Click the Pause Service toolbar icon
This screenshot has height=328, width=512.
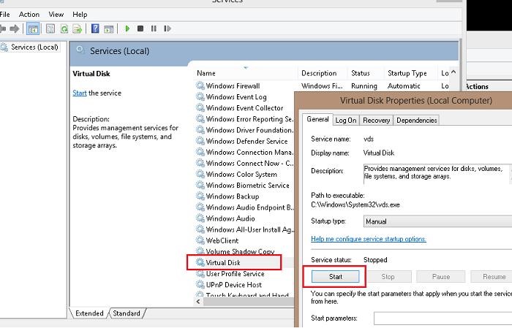(x=154, y=28)
